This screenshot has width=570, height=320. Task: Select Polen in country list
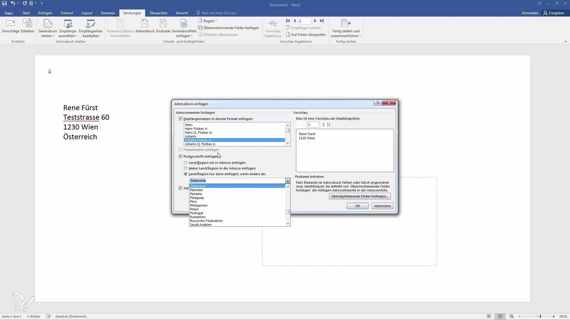237,209
